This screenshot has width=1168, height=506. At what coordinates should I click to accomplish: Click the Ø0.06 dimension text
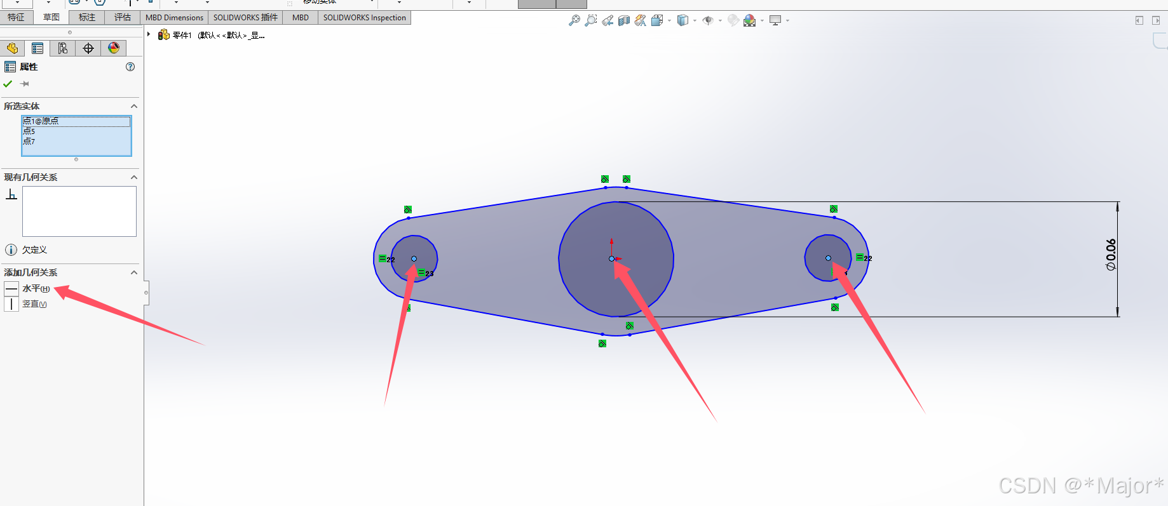point(1111,255)
